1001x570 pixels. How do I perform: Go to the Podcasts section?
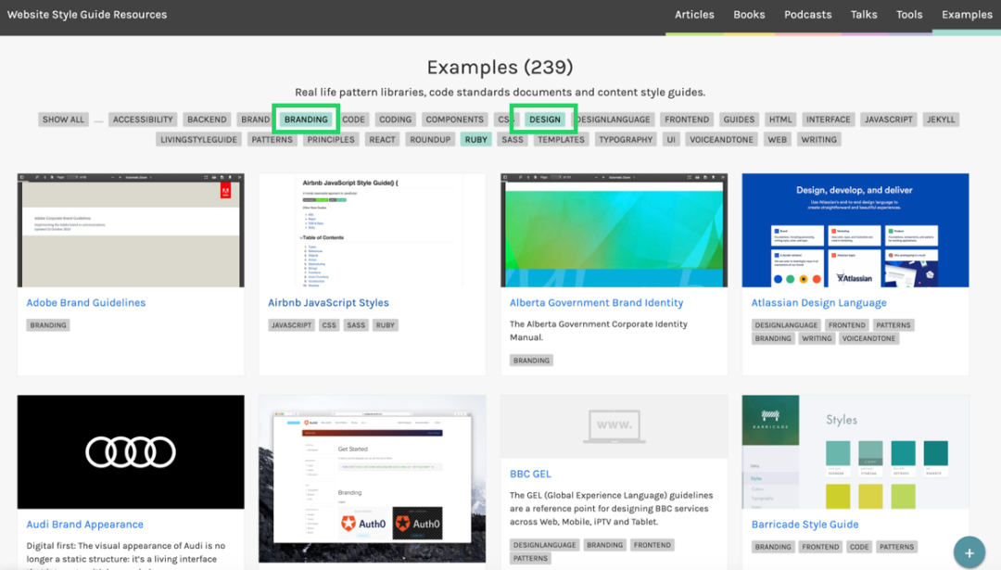pos(807,15)
